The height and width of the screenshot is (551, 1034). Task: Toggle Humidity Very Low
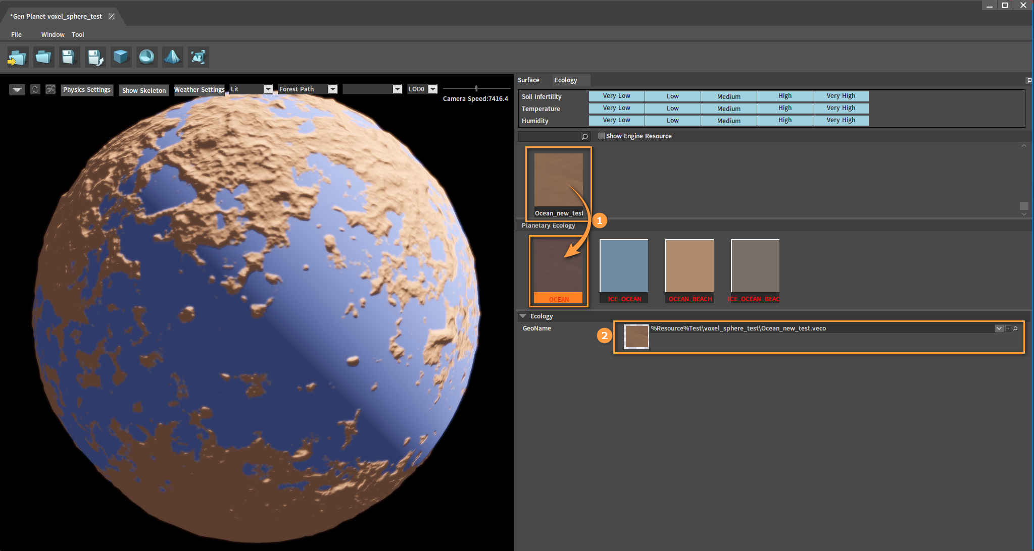click(x=616, y=120)
